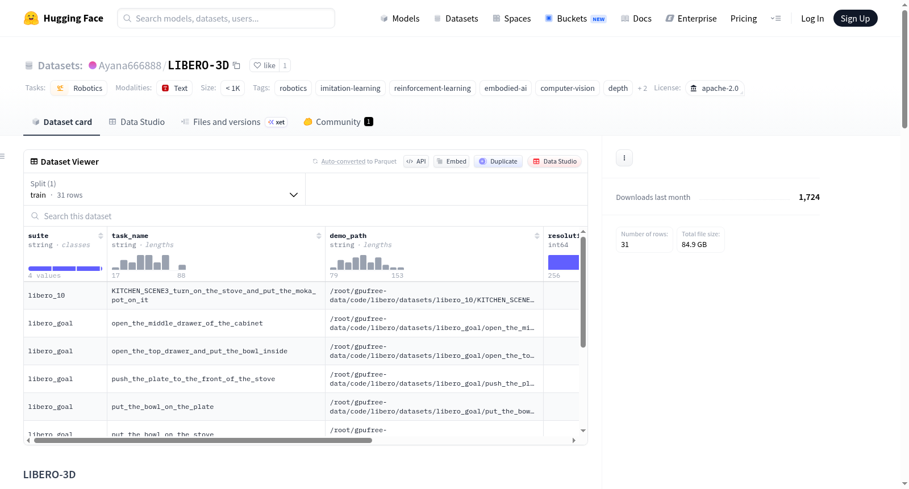Screen dimensions: 909x489
Task: Expand the Split train dropdown
Action: tap(165, 189)
